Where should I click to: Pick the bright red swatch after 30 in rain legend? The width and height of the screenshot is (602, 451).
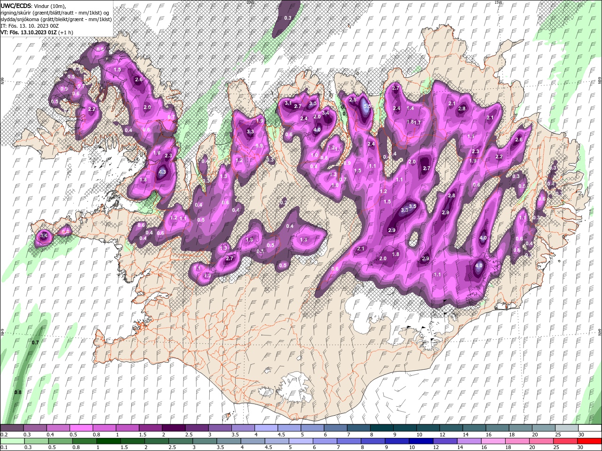tap(589, 441)
